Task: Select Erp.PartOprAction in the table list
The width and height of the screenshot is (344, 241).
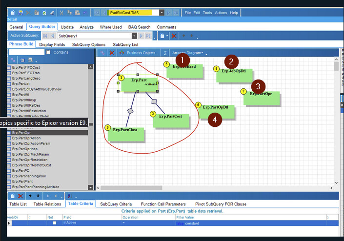Action: (x=26, y=138)
